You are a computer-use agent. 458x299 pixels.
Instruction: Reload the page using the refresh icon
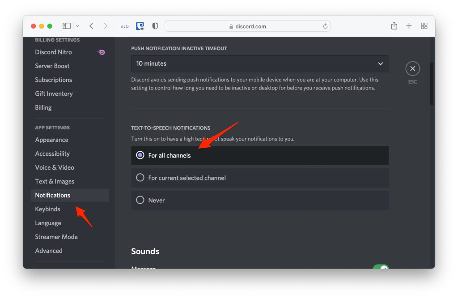pyautogui.click(x=325, y=26)
